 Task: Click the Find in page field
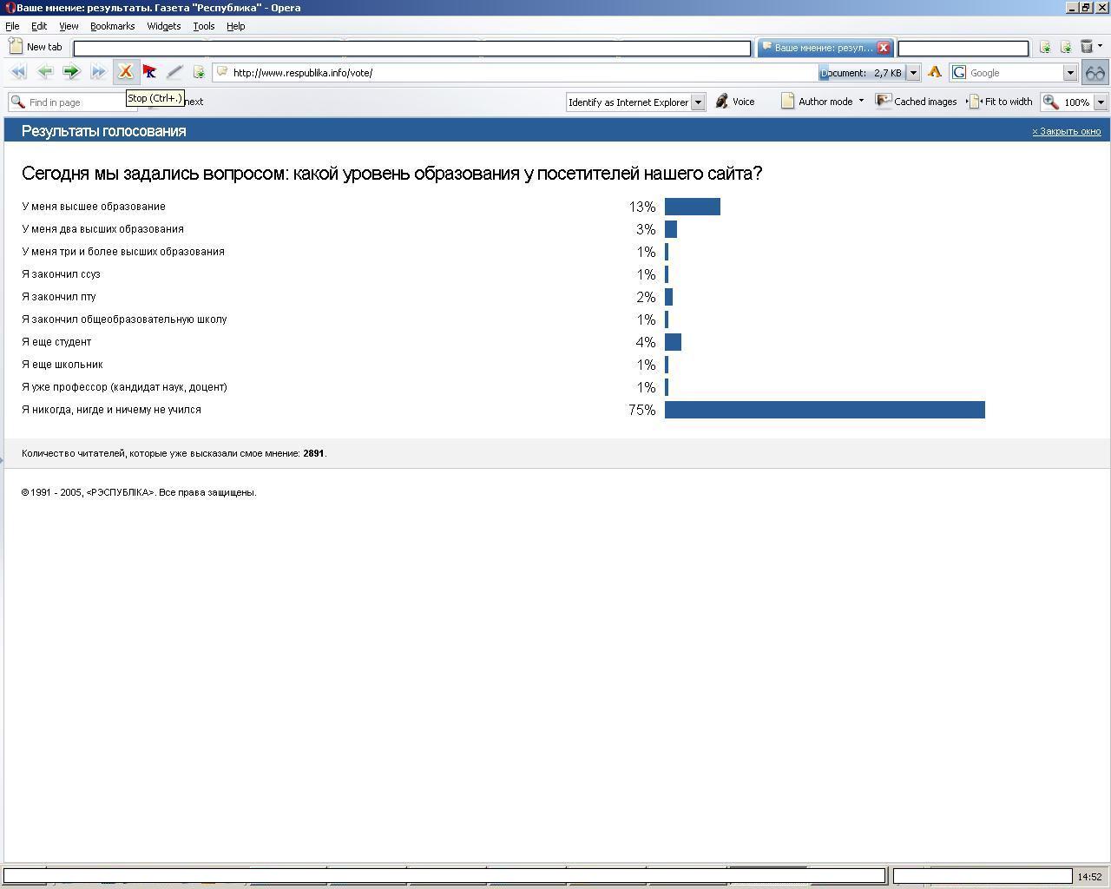[74, 102]
